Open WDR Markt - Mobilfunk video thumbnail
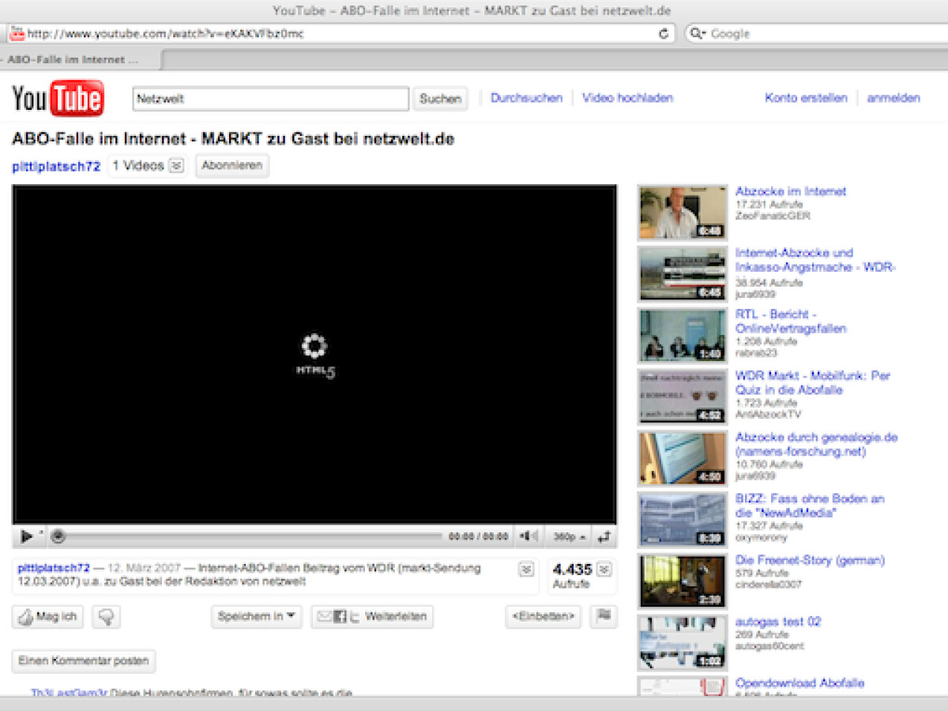The height and width of the screenshot is (711, 948). pos(683,397)
